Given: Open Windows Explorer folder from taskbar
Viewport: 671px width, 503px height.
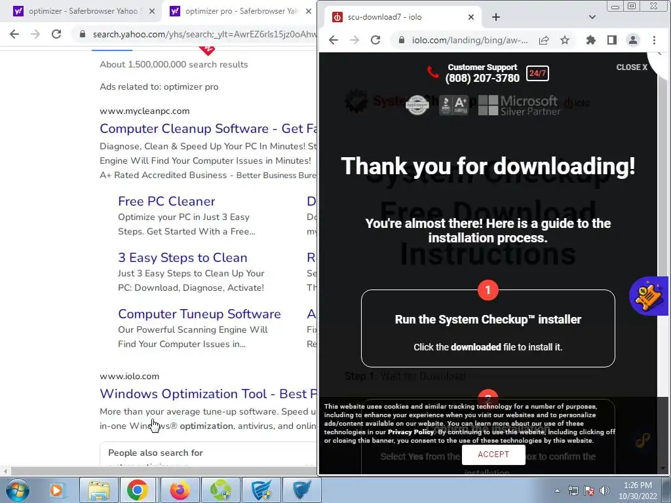Looking at the screenshot, I should [99, 490].
